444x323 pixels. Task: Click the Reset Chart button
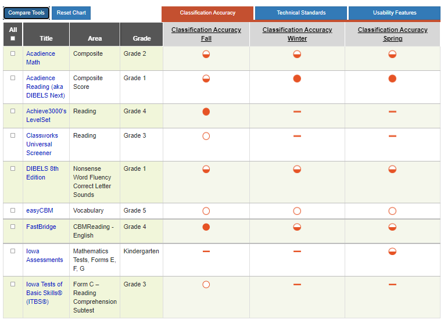coord(71,13)
